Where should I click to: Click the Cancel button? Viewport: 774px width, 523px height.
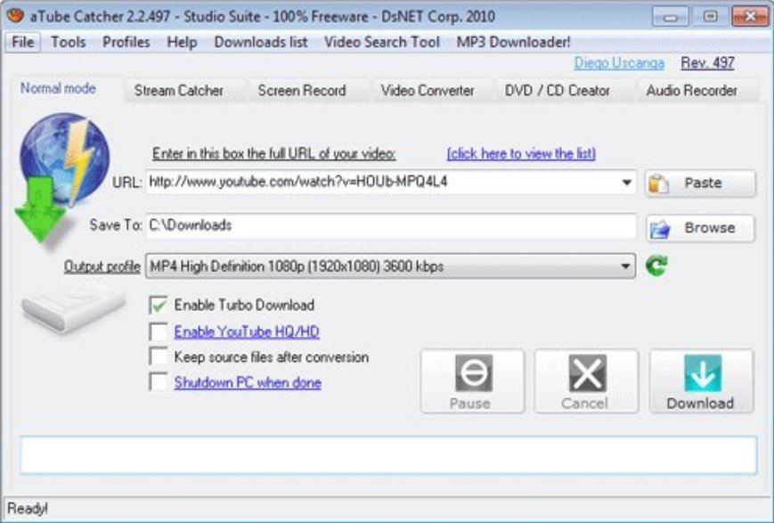click(586, 380)
